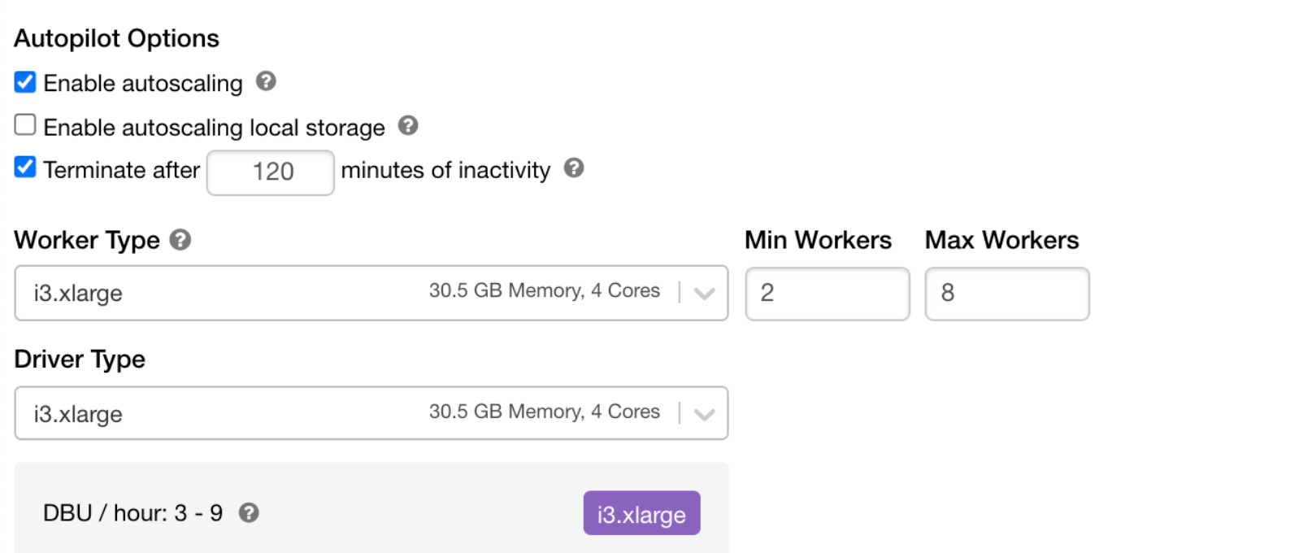The height and width of the screenshot is (553, 1299).
Task: Click help icon next to Enable autoscaling
Action: (266, 81)
